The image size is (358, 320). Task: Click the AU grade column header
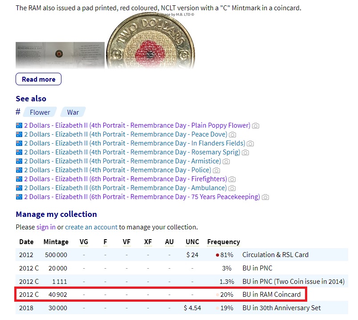(169, 242)
